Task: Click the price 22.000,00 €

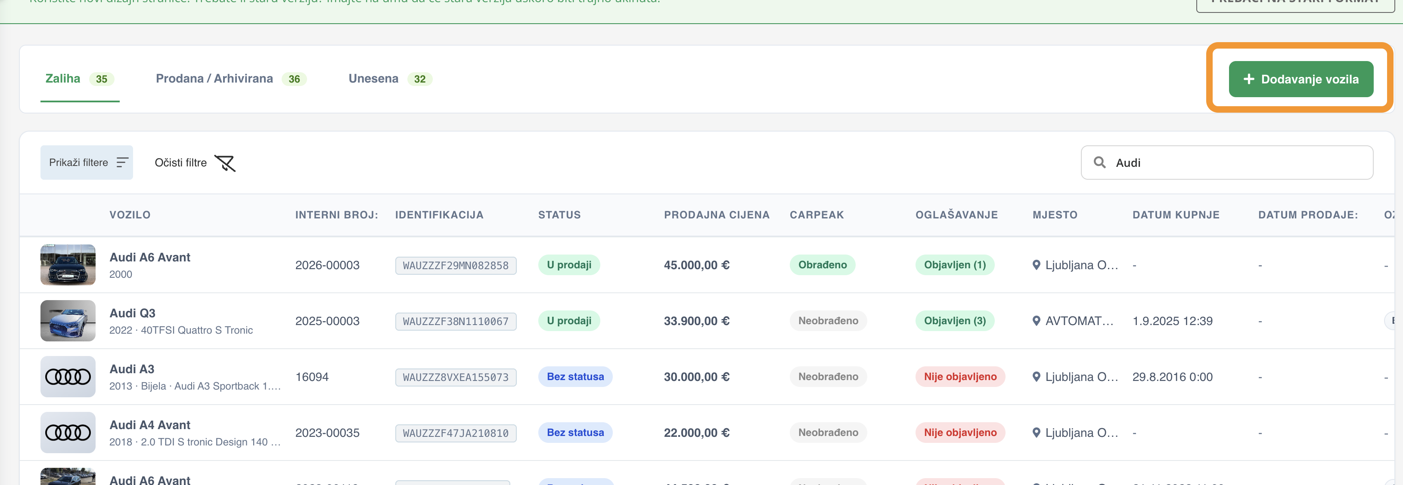Action: click(697, 433)
